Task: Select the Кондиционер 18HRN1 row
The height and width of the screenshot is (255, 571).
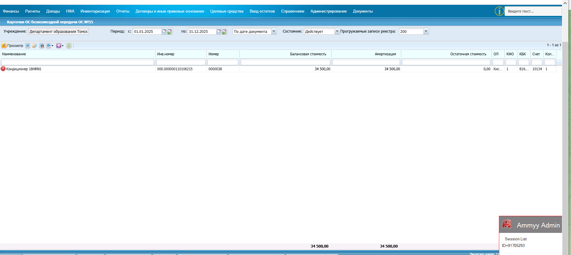Action: [278, 69]
